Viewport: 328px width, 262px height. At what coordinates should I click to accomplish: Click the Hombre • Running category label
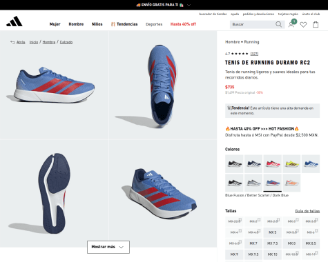point(242,42)
